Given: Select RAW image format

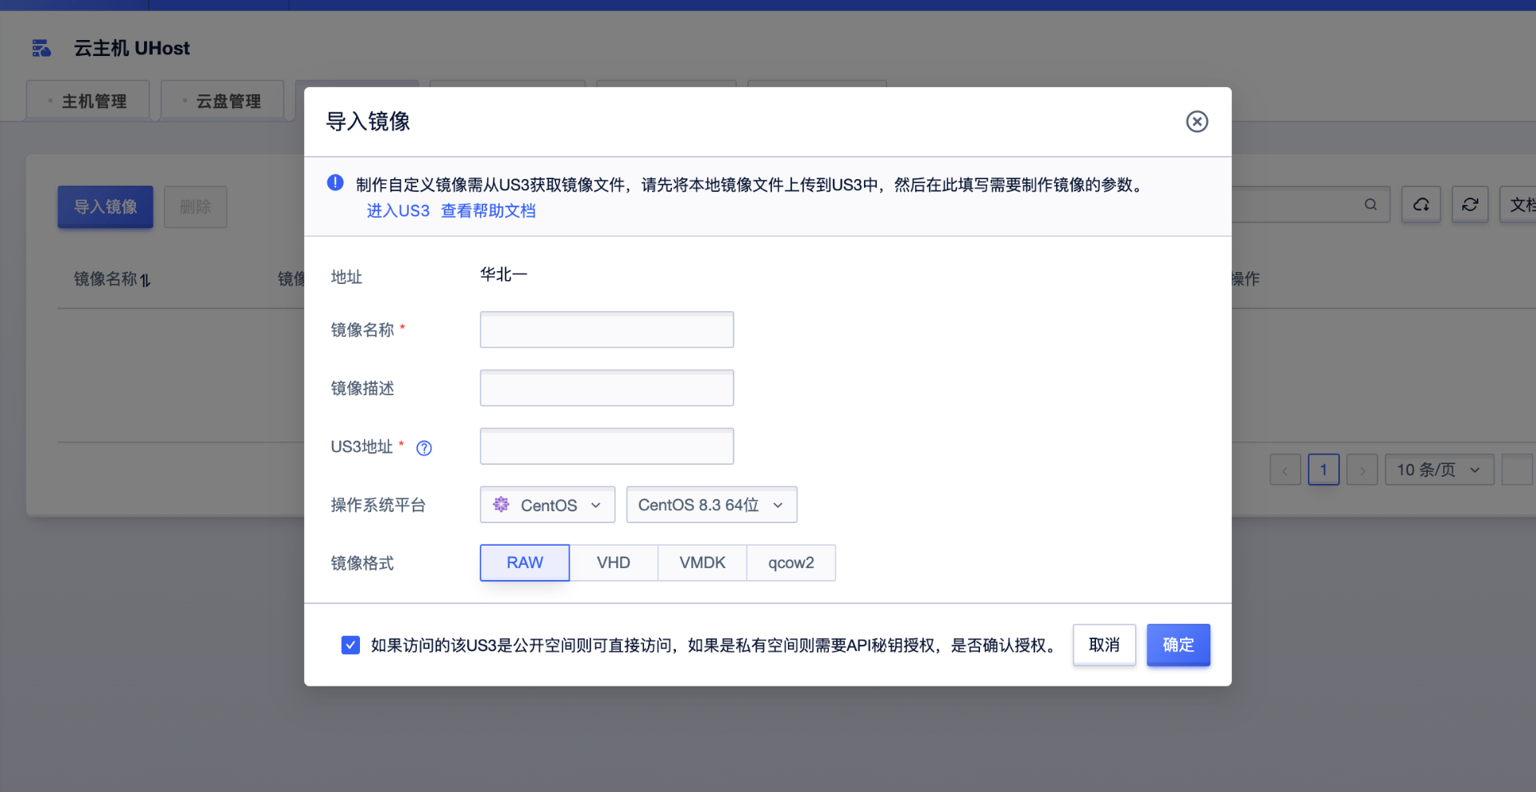Looking at the screenshot, I should (x=525, y=562).
